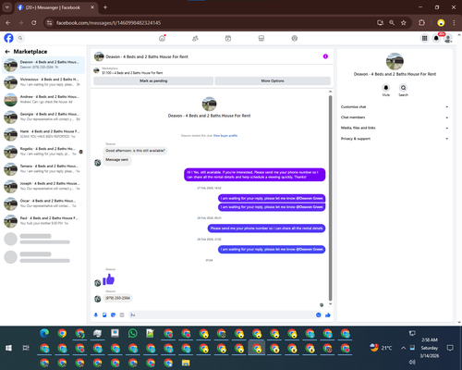Open the Windows notification center icon
462x370 pixels.
tap(450, 348)
